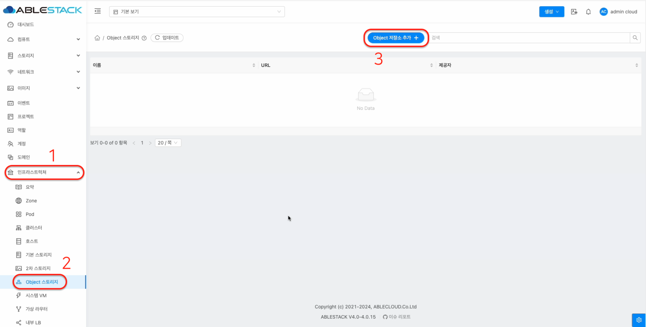
Task: Open the language translation icon in header
Action: click(574, 12)
